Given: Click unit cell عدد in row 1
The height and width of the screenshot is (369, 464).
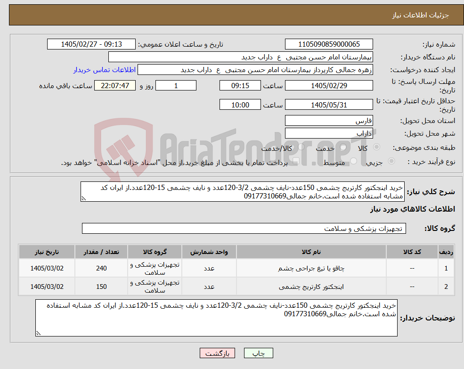Looking at the screenshot, I should click(x=209, y=268).
